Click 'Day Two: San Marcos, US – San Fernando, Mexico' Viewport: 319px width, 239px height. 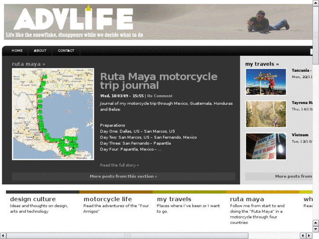pos(148,137)
